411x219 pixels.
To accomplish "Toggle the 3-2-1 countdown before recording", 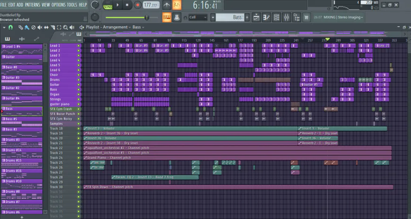I will 177,5.
